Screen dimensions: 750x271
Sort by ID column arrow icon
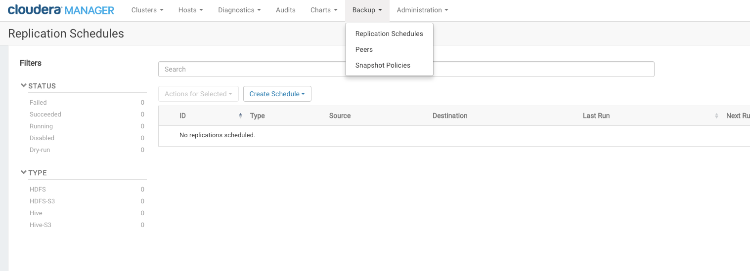240,116
